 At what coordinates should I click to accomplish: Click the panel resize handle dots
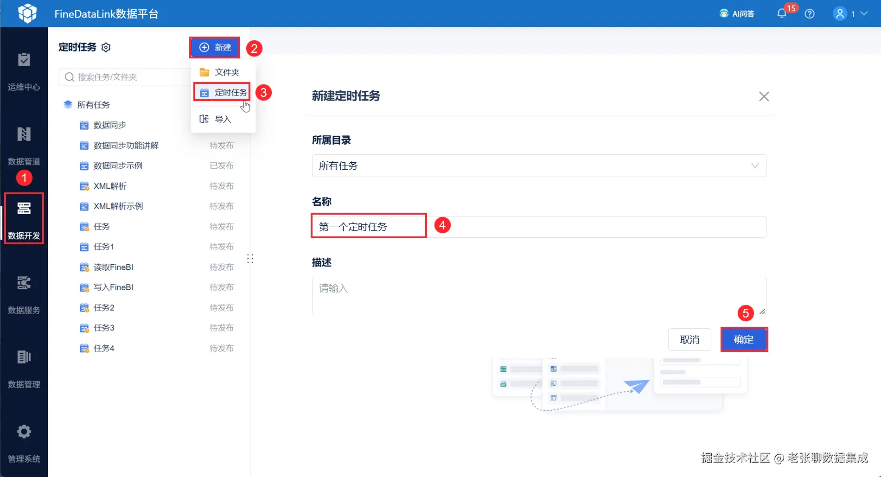click(x=250, y=259)
